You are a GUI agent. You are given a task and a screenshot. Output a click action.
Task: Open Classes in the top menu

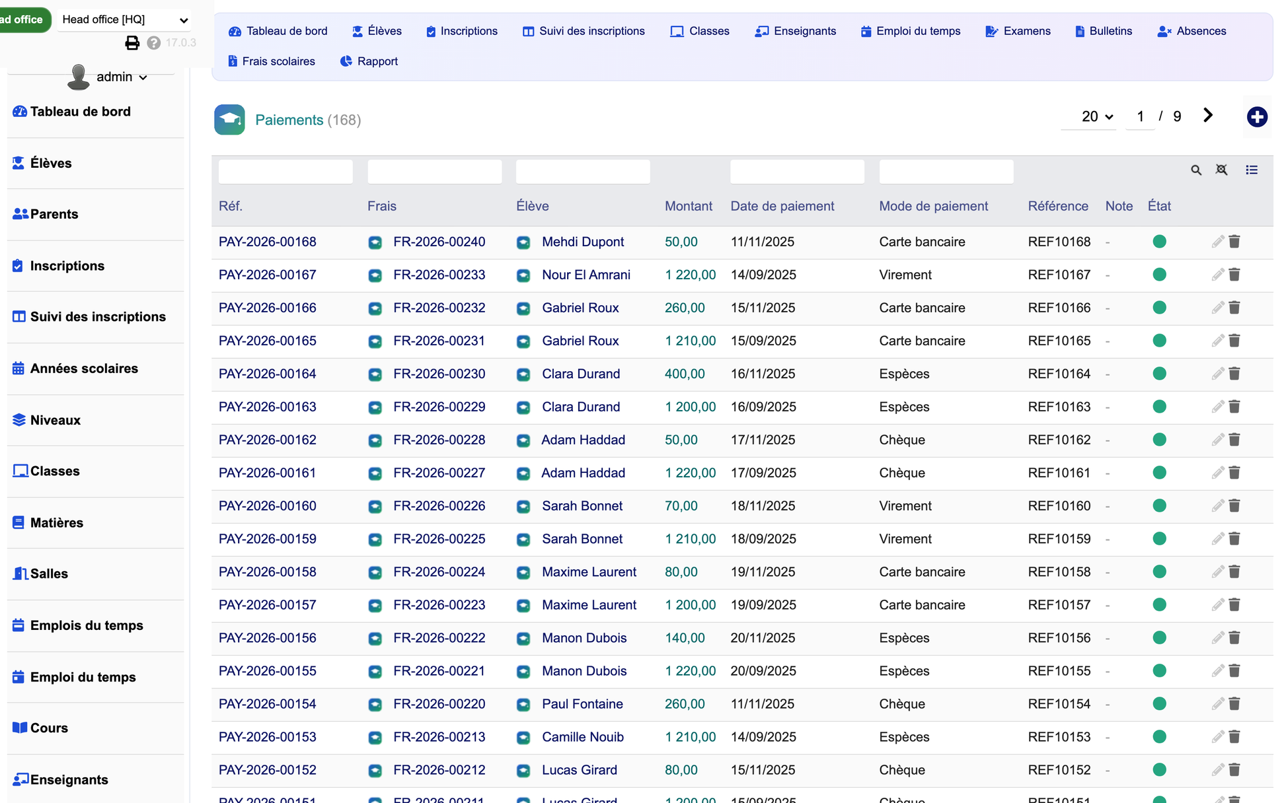coord(700,31)
